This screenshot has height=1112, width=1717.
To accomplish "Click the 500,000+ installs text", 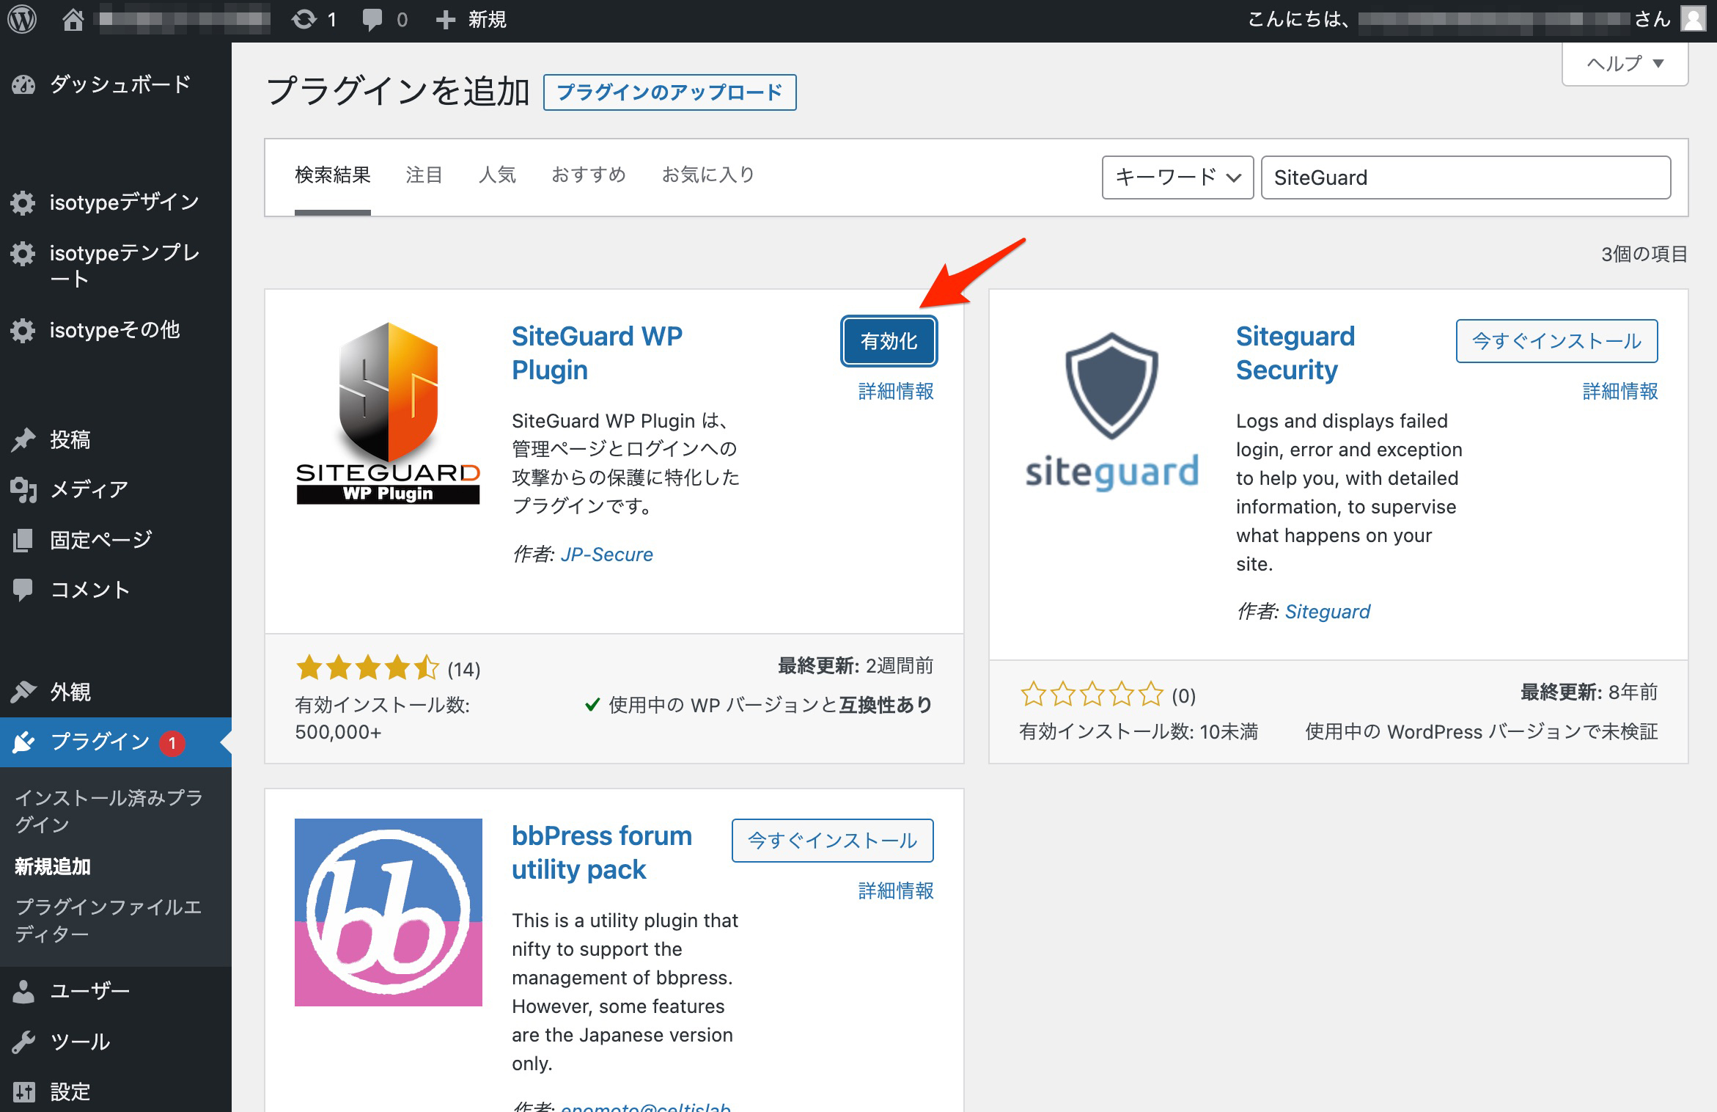I will [x=338, y=732].
